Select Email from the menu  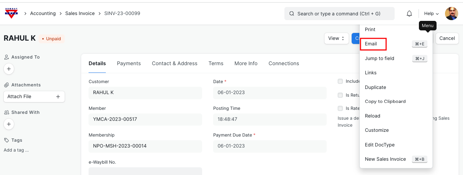pyautogui.click(x=371, y=44)
